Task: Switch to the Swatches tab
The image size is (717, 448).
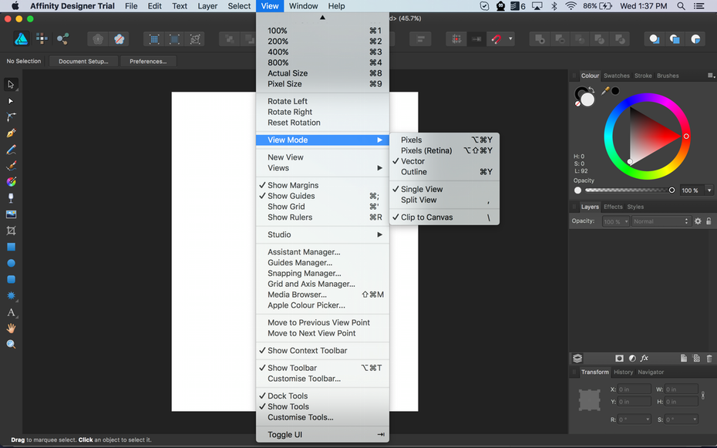Action: [616, 76]
